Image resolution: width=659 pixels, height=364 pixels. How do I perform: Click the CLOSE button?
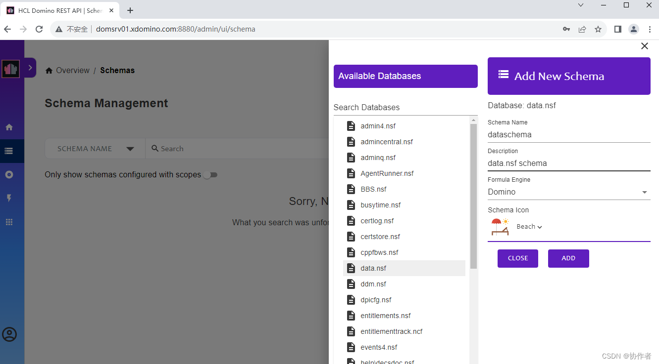(x=518, y=258)
